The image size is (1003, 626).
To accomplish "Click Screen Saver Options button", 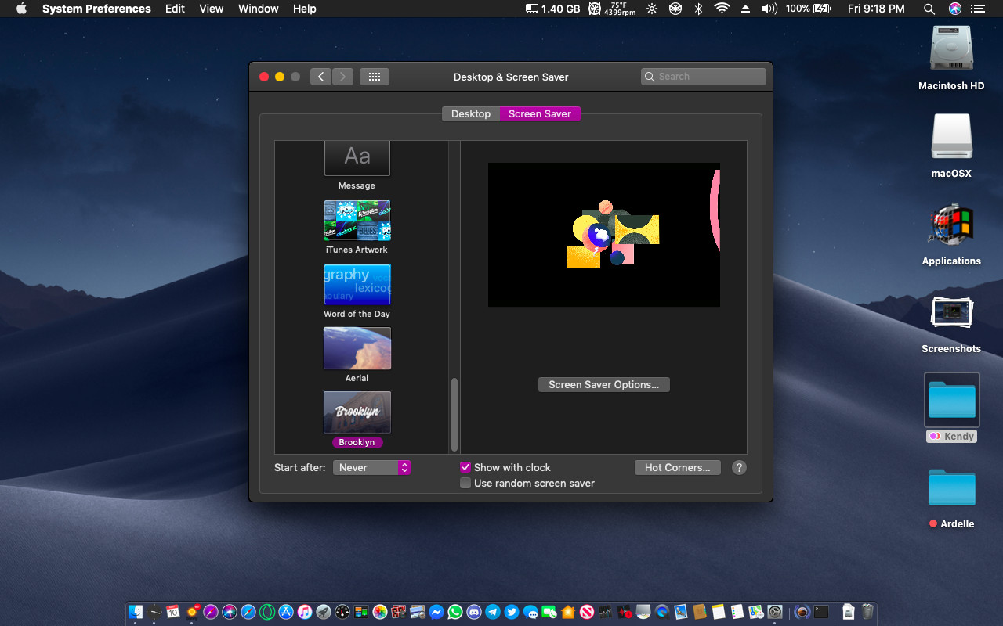I will click(x=604, y=384).
